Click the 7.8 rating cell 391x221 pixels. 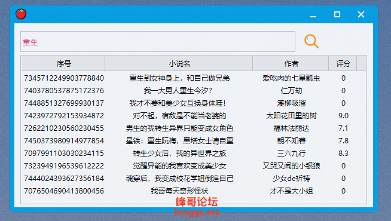tap(343, 141)
